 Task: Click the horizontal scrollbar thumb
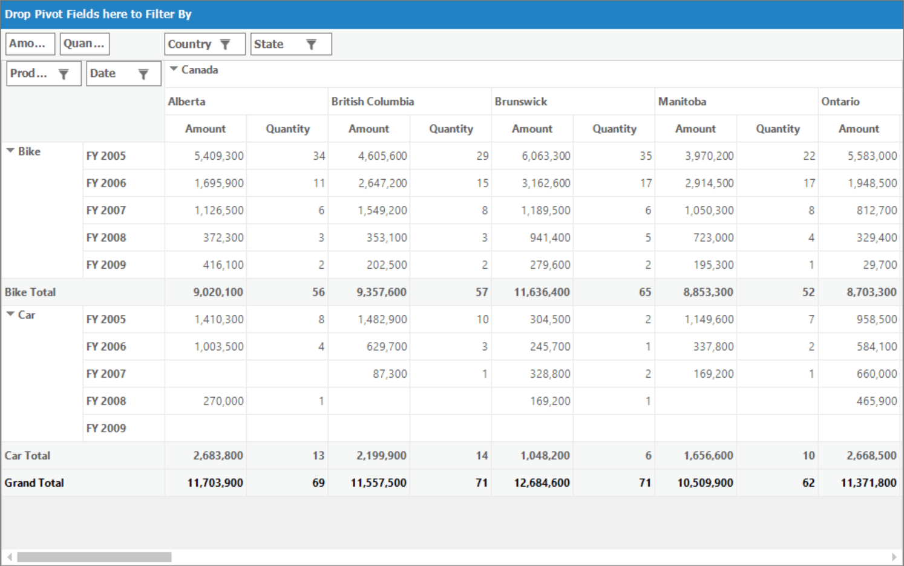click(94, 557)
